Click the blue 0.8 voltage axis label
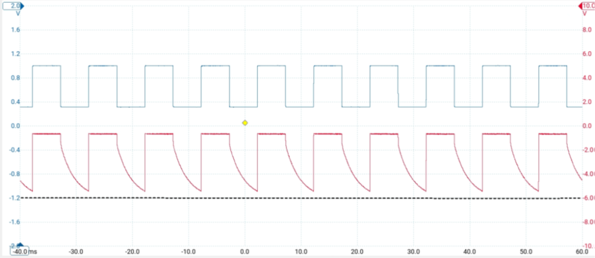This screenshot has height=258, width=595. [x=15, y=78]
